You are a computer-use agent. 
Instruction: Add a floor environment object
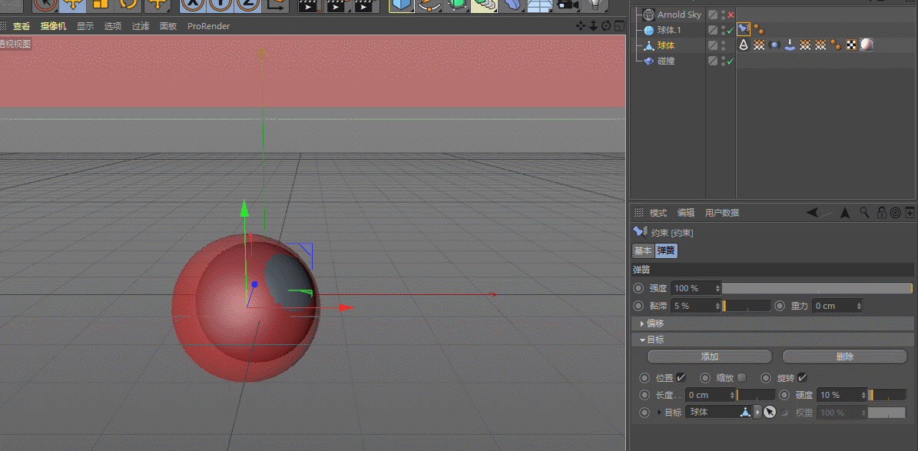pos(539,5)
